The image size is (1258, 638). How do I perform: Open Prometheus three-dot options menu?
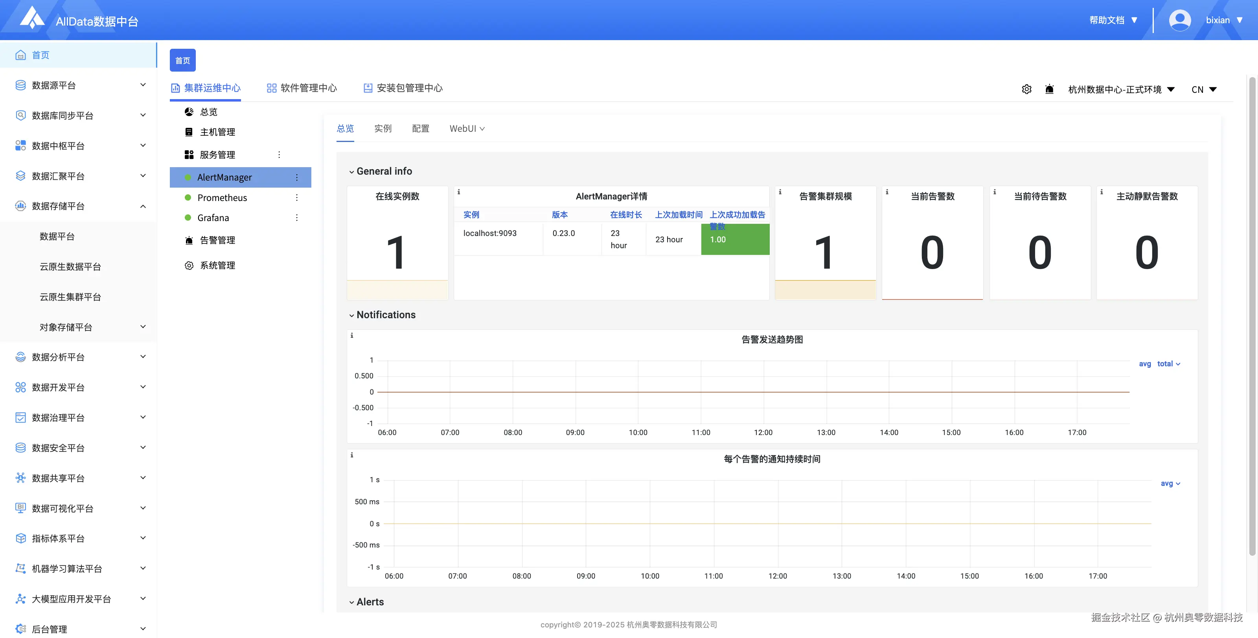[296, 197]
